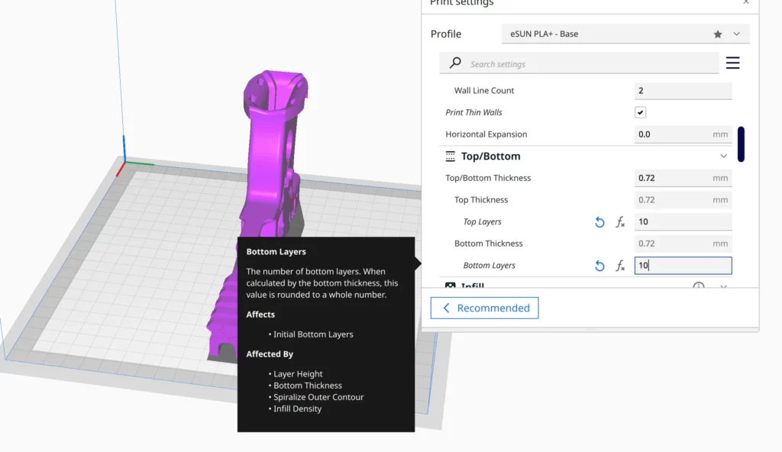Click the fx formula icon for Top Layers

pos(620,222)
